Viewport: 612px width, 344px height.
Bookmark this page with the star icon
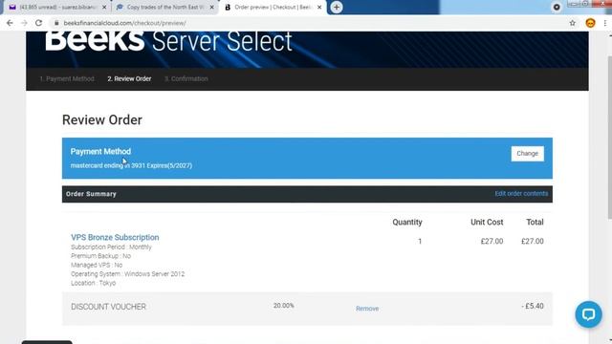572,23
